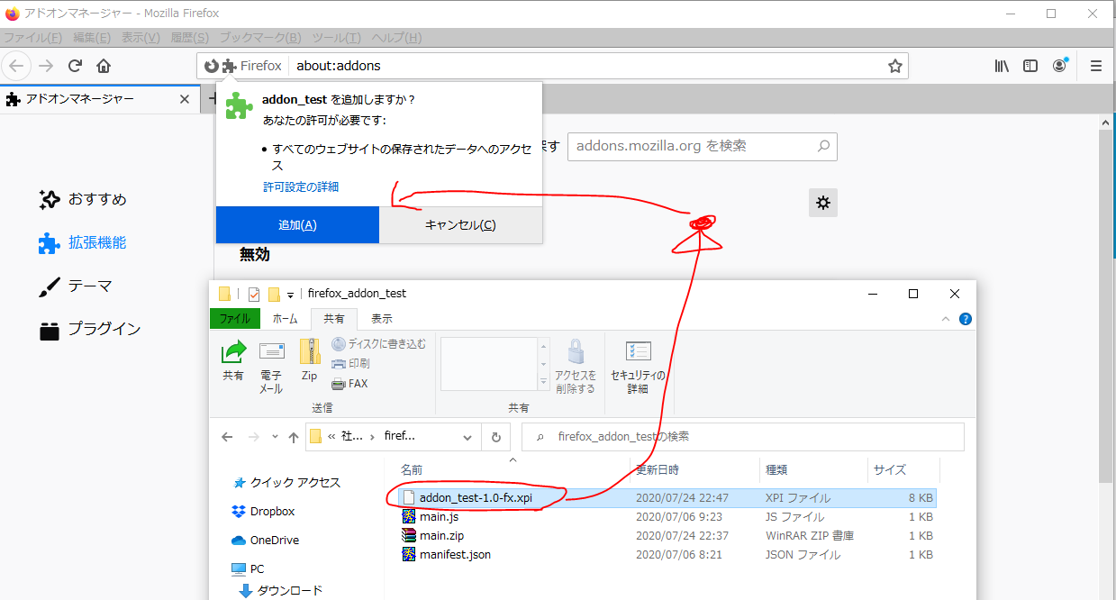Switch to the 表示 ribbon tab in Explorer
Image resolution: width=1116 pixels, height=600 pixels.
(382, 319)
